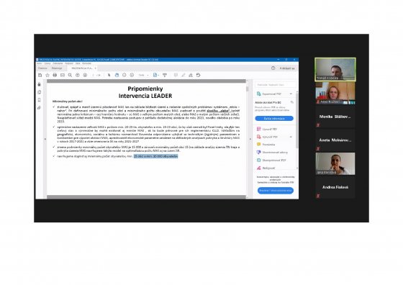
Task: Open the combine files tool in panel
Action: tap(272, 153)
